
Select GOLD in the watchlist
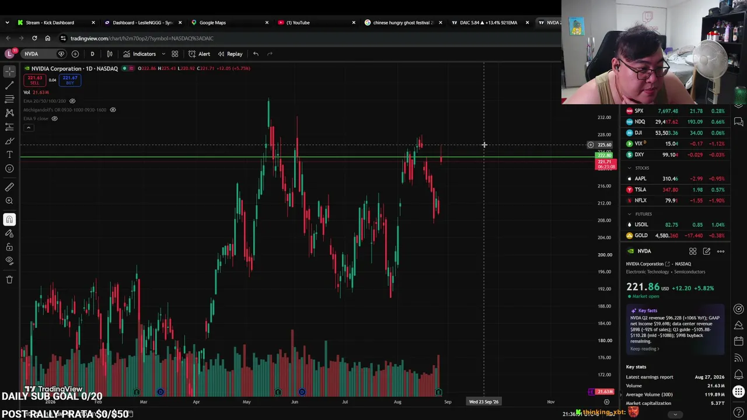click(x=675, y=236)
